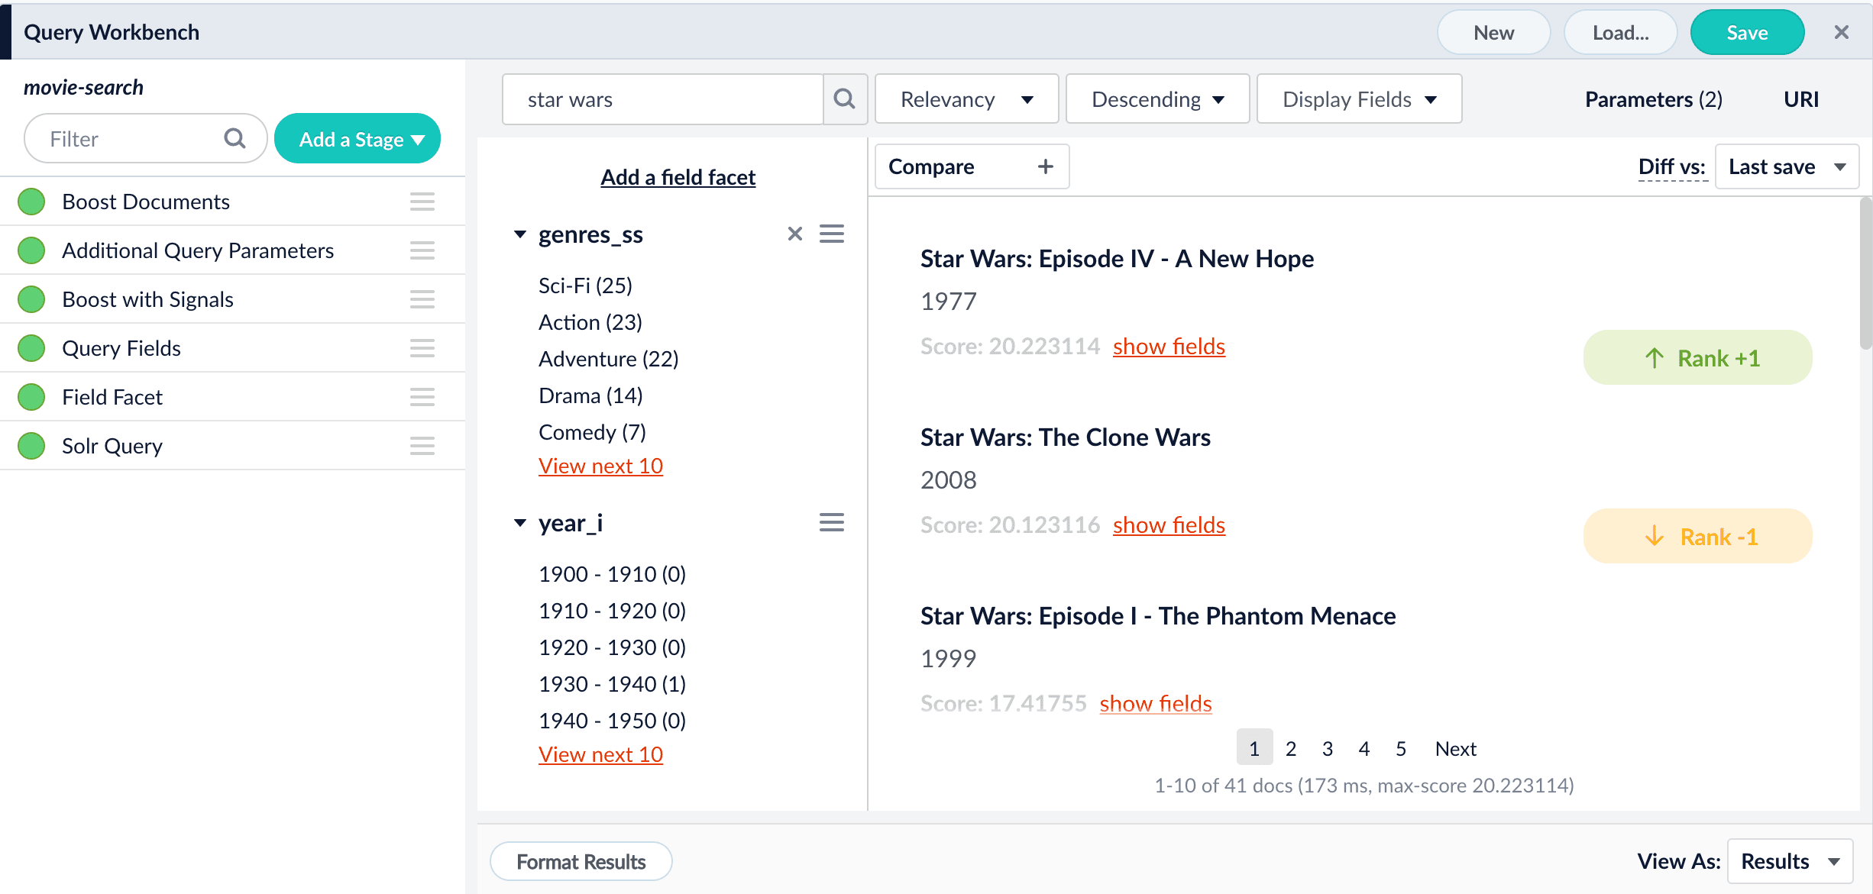1873x894 pixels.
Task: Click the drag handle for Boost Documents stage
Action: point(422,202)
